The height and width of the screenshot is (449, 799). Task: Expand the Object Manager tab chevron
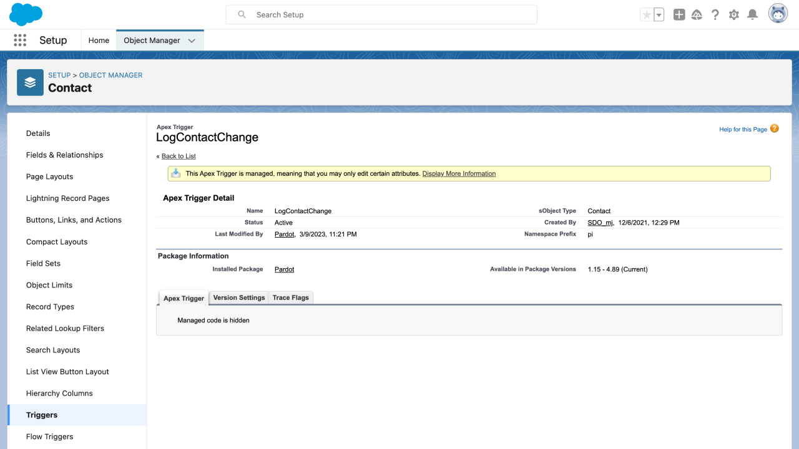pyautogui.click(x=192, y=41)
